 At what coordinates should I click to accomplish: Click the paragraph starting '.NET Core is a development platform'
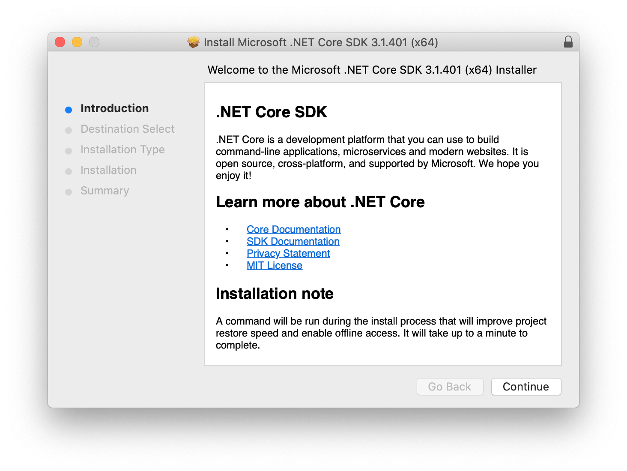[x=377, y=158]
